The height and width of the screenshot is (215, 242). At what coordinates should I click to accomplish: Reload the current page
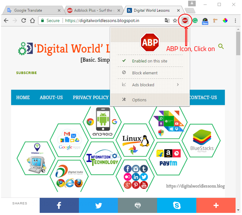pyautogui.click(x=24, y=20)
